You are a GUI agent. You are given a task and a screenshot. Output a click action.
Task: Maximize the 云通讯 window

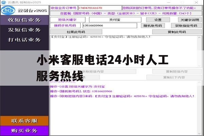(182, 2)
